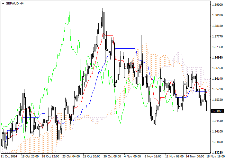Image resolution: width=225 pixels, height=160 pixels.
Task: Click the 1.95730 price scale label
Action: 218,89
